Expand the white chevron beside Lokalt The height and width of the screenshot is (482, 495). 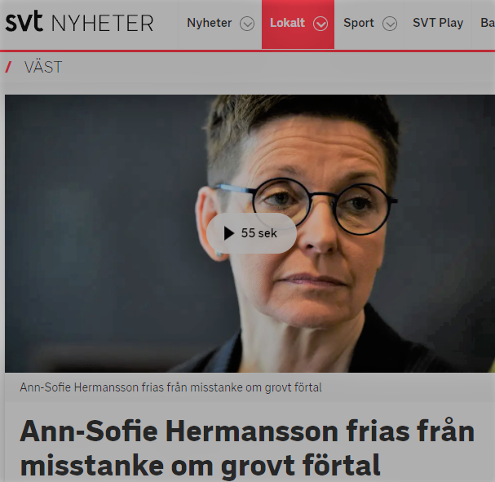point(320,24)
